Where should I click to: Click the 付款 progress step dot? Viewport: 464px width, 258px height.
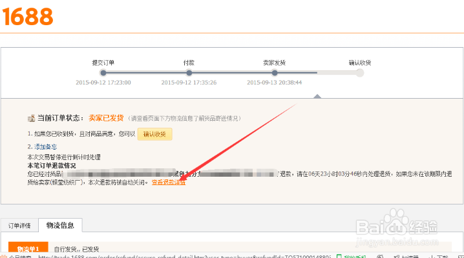tap(189, 73)
